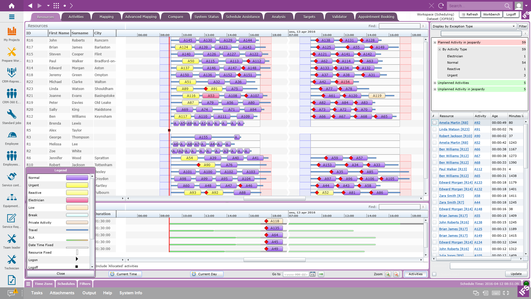This screenshot has width=531, height=299.
Task: Click the Zoom out magnifier icon
Action: point(396,274)
